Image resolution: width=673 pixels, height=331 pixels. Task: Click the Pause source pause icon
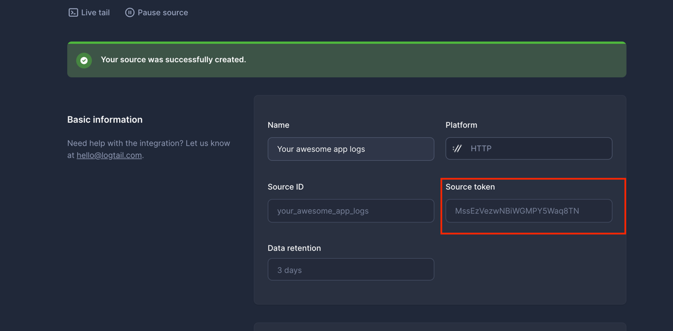[129, 12]
